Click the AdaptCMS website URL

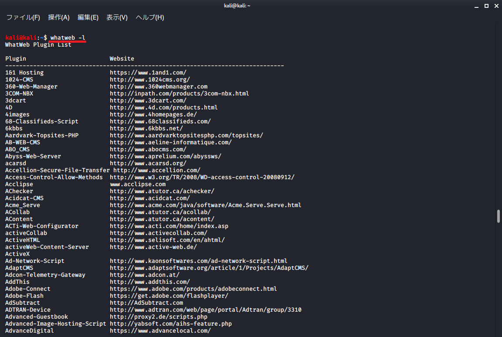(209, 268)
